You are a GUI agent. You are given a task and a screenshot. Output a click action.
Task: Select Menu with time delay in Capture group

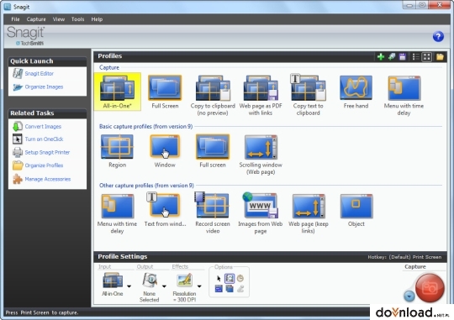(404, 96)
